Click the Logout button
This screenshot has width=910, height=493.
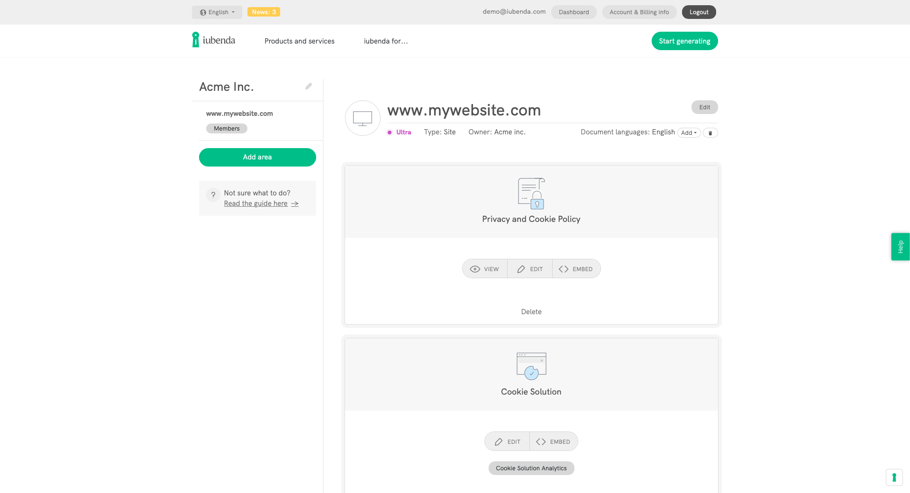[699, 12]
